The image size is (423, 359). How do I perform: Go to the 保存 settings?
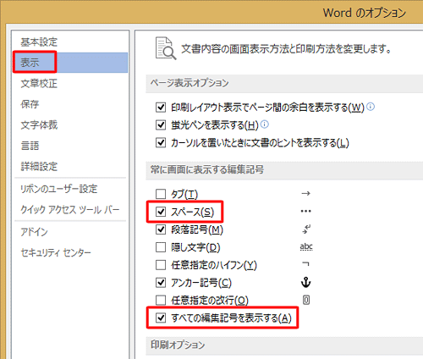30,104
